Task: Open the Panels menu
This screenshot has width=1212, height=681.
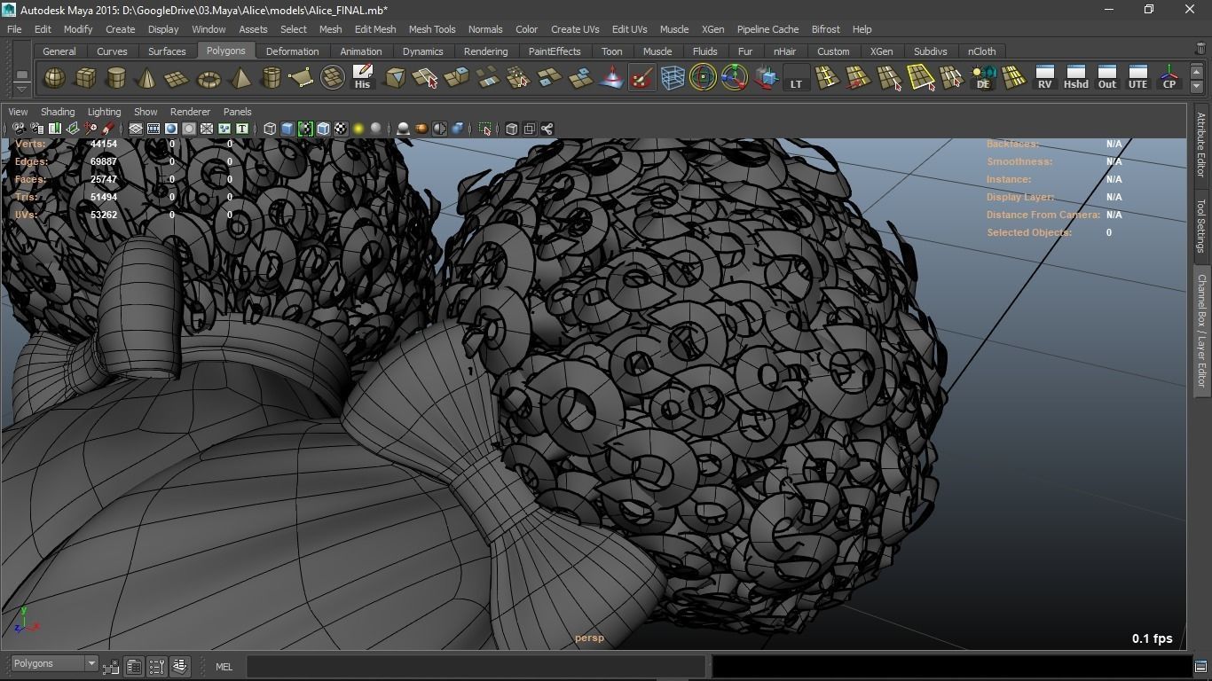Action: pyautogui.click(x=238, y=112)
